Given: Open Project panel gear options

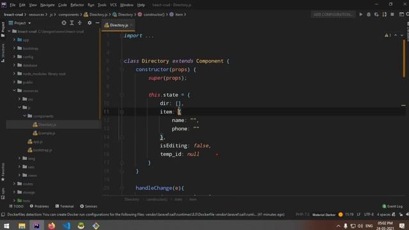Looking at the screenshot, I should pos(89,23).
